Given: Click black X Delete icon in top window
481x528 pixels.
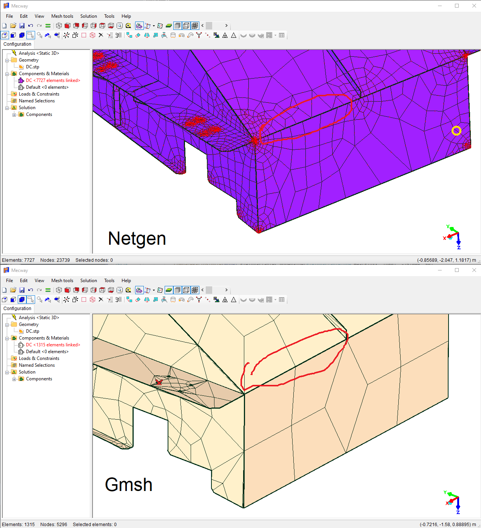Looking at the screenshot, I should 101,35.
